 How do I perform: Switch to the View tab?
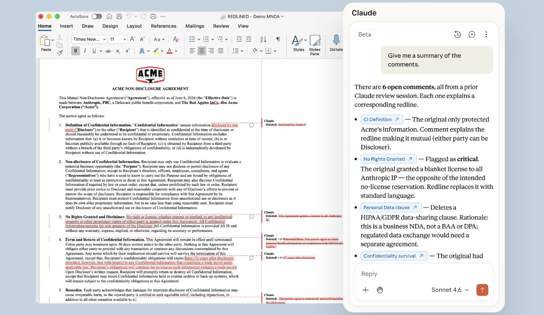coord(243,26)
